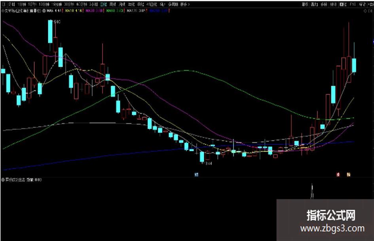Open the 复权 adjustment option
Image resolution: width=374 pixels, height=241 pixels.
coord(305,4)
